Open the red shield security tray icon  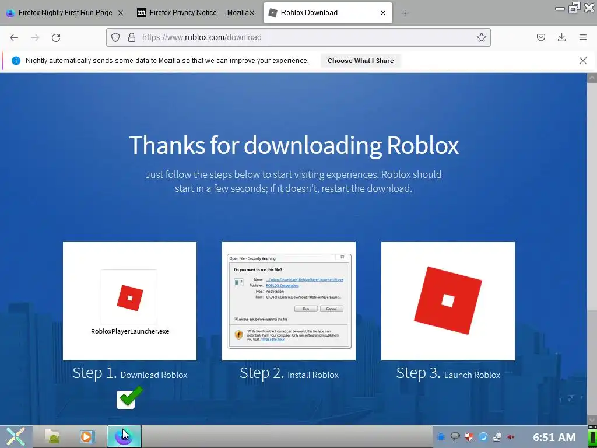(x=469, y=437)
